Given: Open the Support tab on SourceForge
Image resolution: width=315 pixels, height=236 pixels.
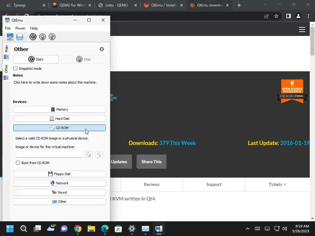Looking at the screenshot, I should (x=214, y=184).
